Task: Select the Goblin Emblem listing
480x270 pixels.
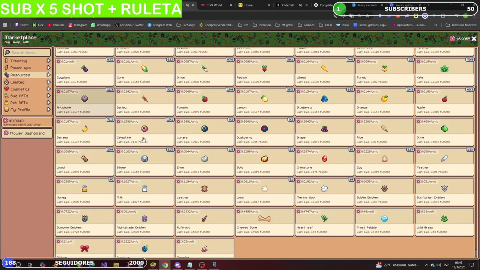Action: tap(384, 192)
